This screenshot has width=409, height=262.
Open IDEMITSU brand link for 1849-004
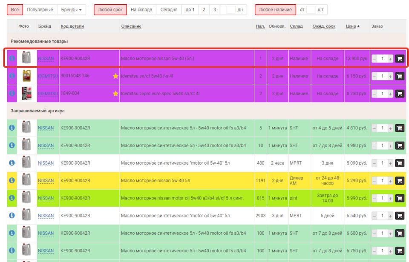point(48,94)
